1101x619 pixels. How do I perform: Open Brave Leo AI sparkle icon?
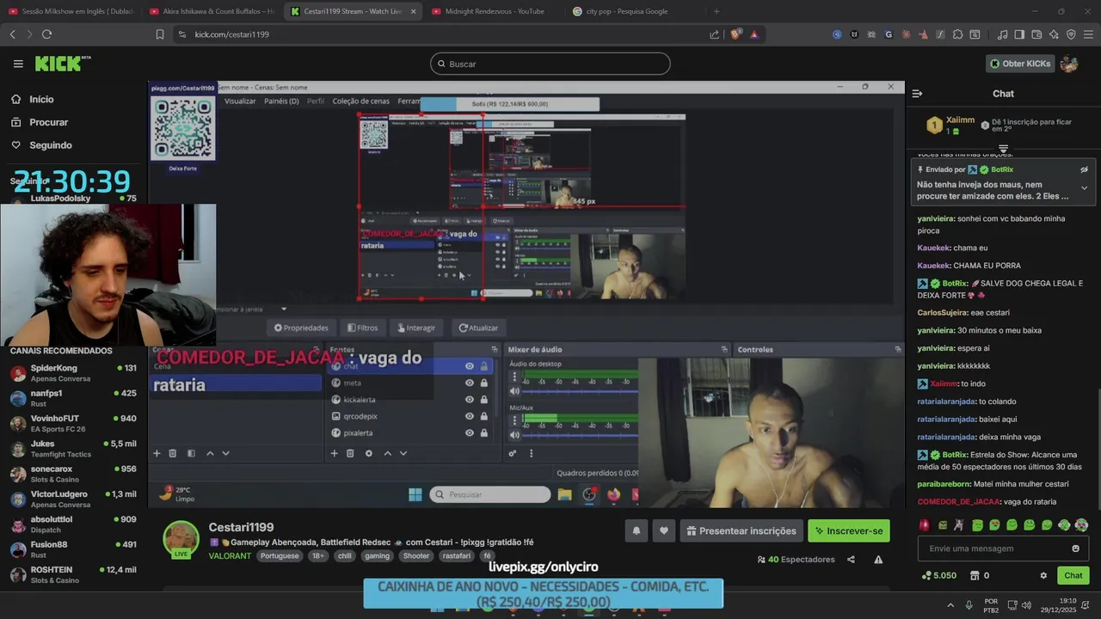1054,34
